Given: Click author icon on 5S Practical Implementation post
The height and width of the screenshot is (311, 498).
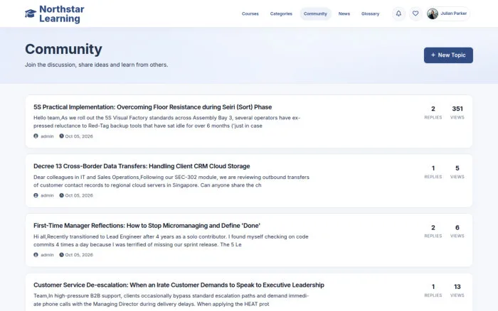Looking at the screenshot, I should pos(36,136).
